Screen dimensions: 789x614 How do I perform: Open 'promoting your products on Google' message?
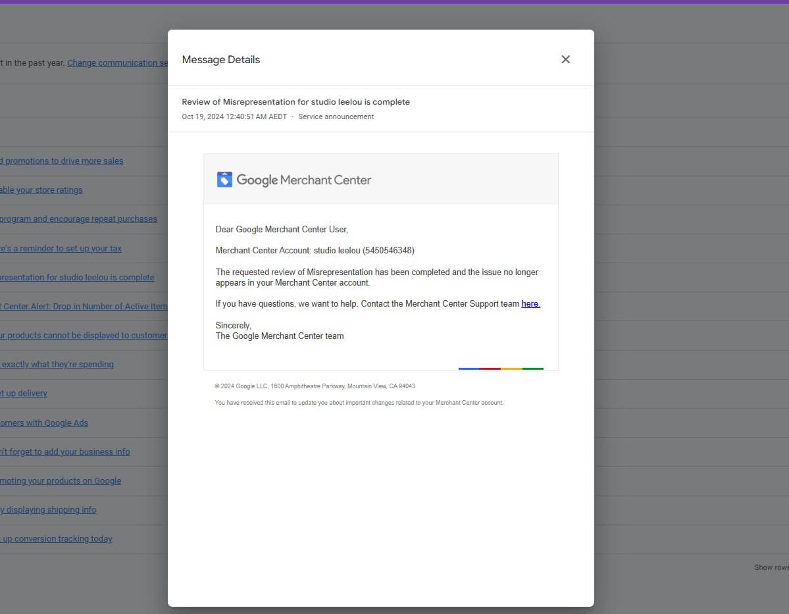(x=61, y=481)
